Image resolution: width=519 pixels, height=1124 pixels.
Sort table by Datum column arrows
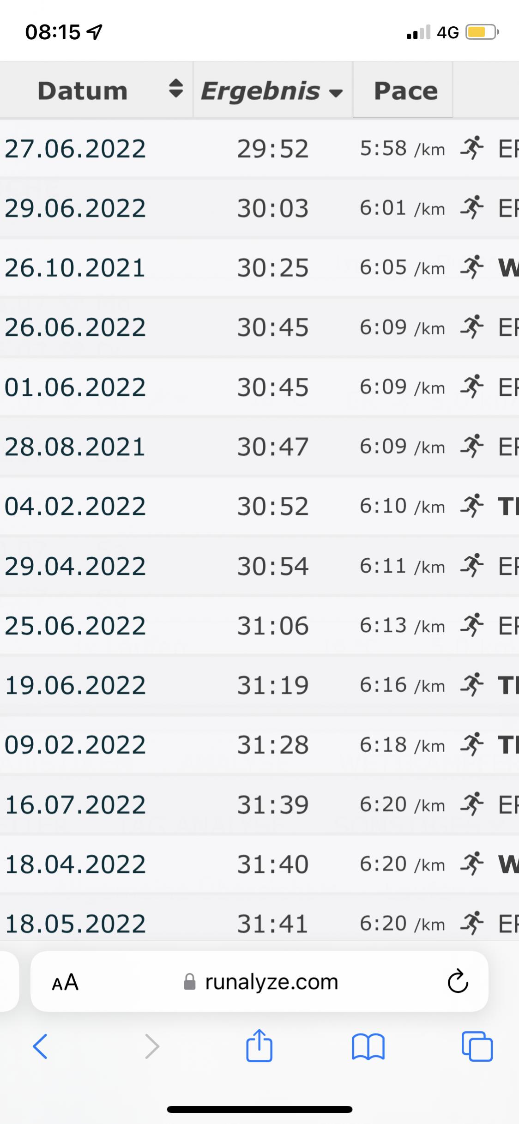coord(175,90)
